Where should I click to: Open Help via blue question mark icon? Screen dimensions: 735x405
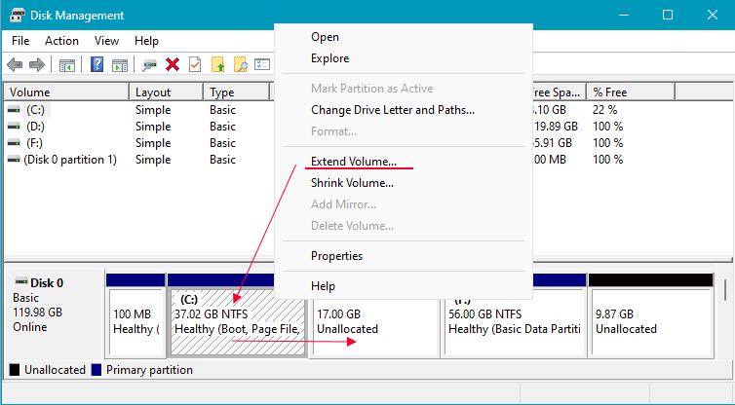pyautogui.click(x=97, y=64)
